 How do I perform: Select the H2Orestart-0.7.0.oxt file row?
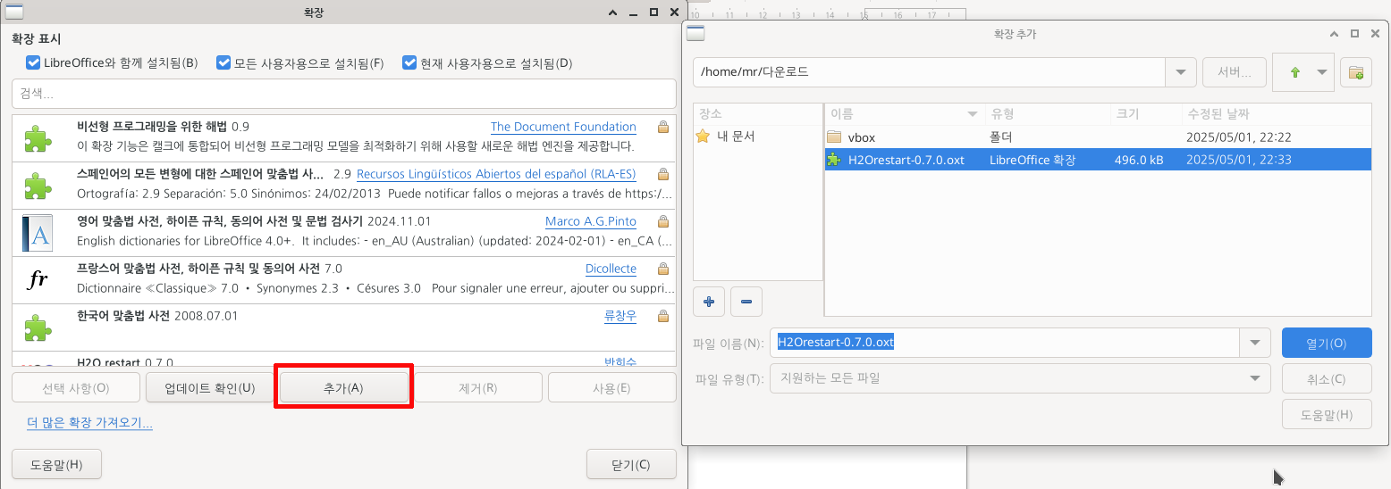[1097, 160]
